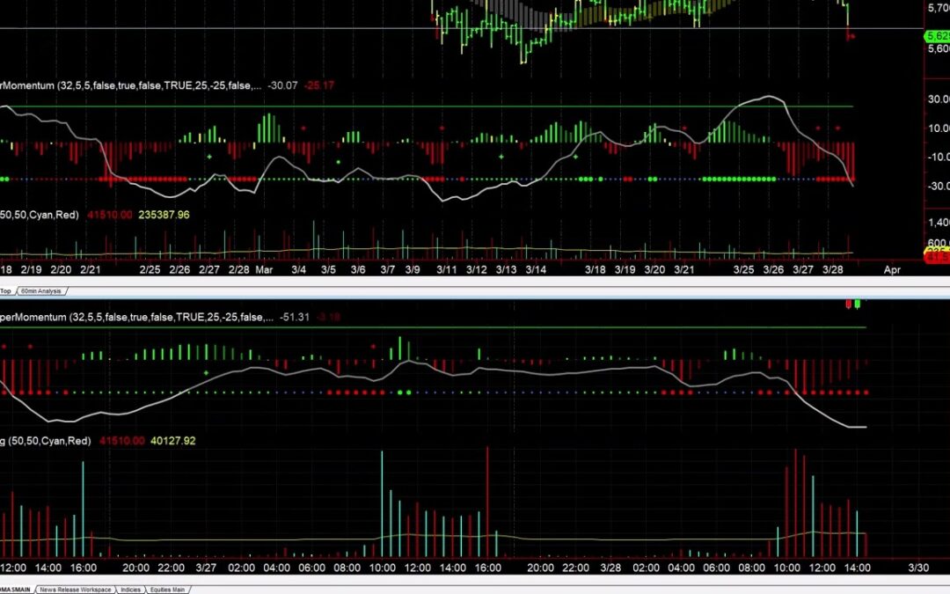Click the red marker at the latest price bar

coord(851,36)
